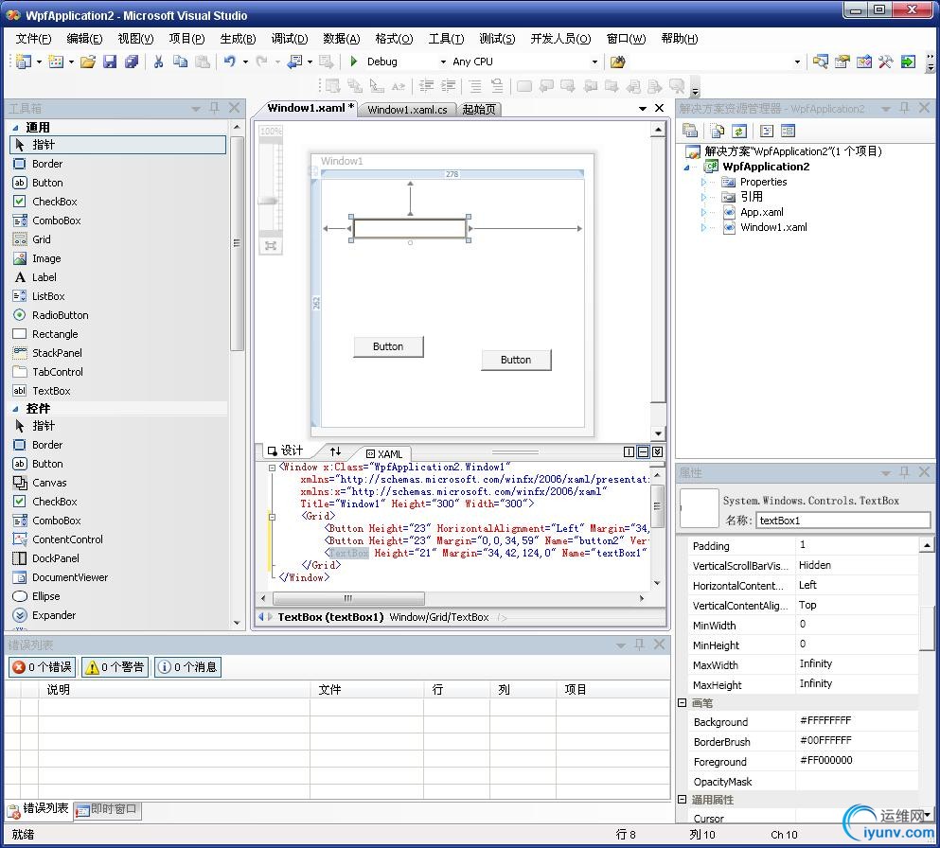Expand the 引用 references node
Image resolution: width=940 pixels, height=848 pixels.
pyautogui.click(x=703, y=197)
